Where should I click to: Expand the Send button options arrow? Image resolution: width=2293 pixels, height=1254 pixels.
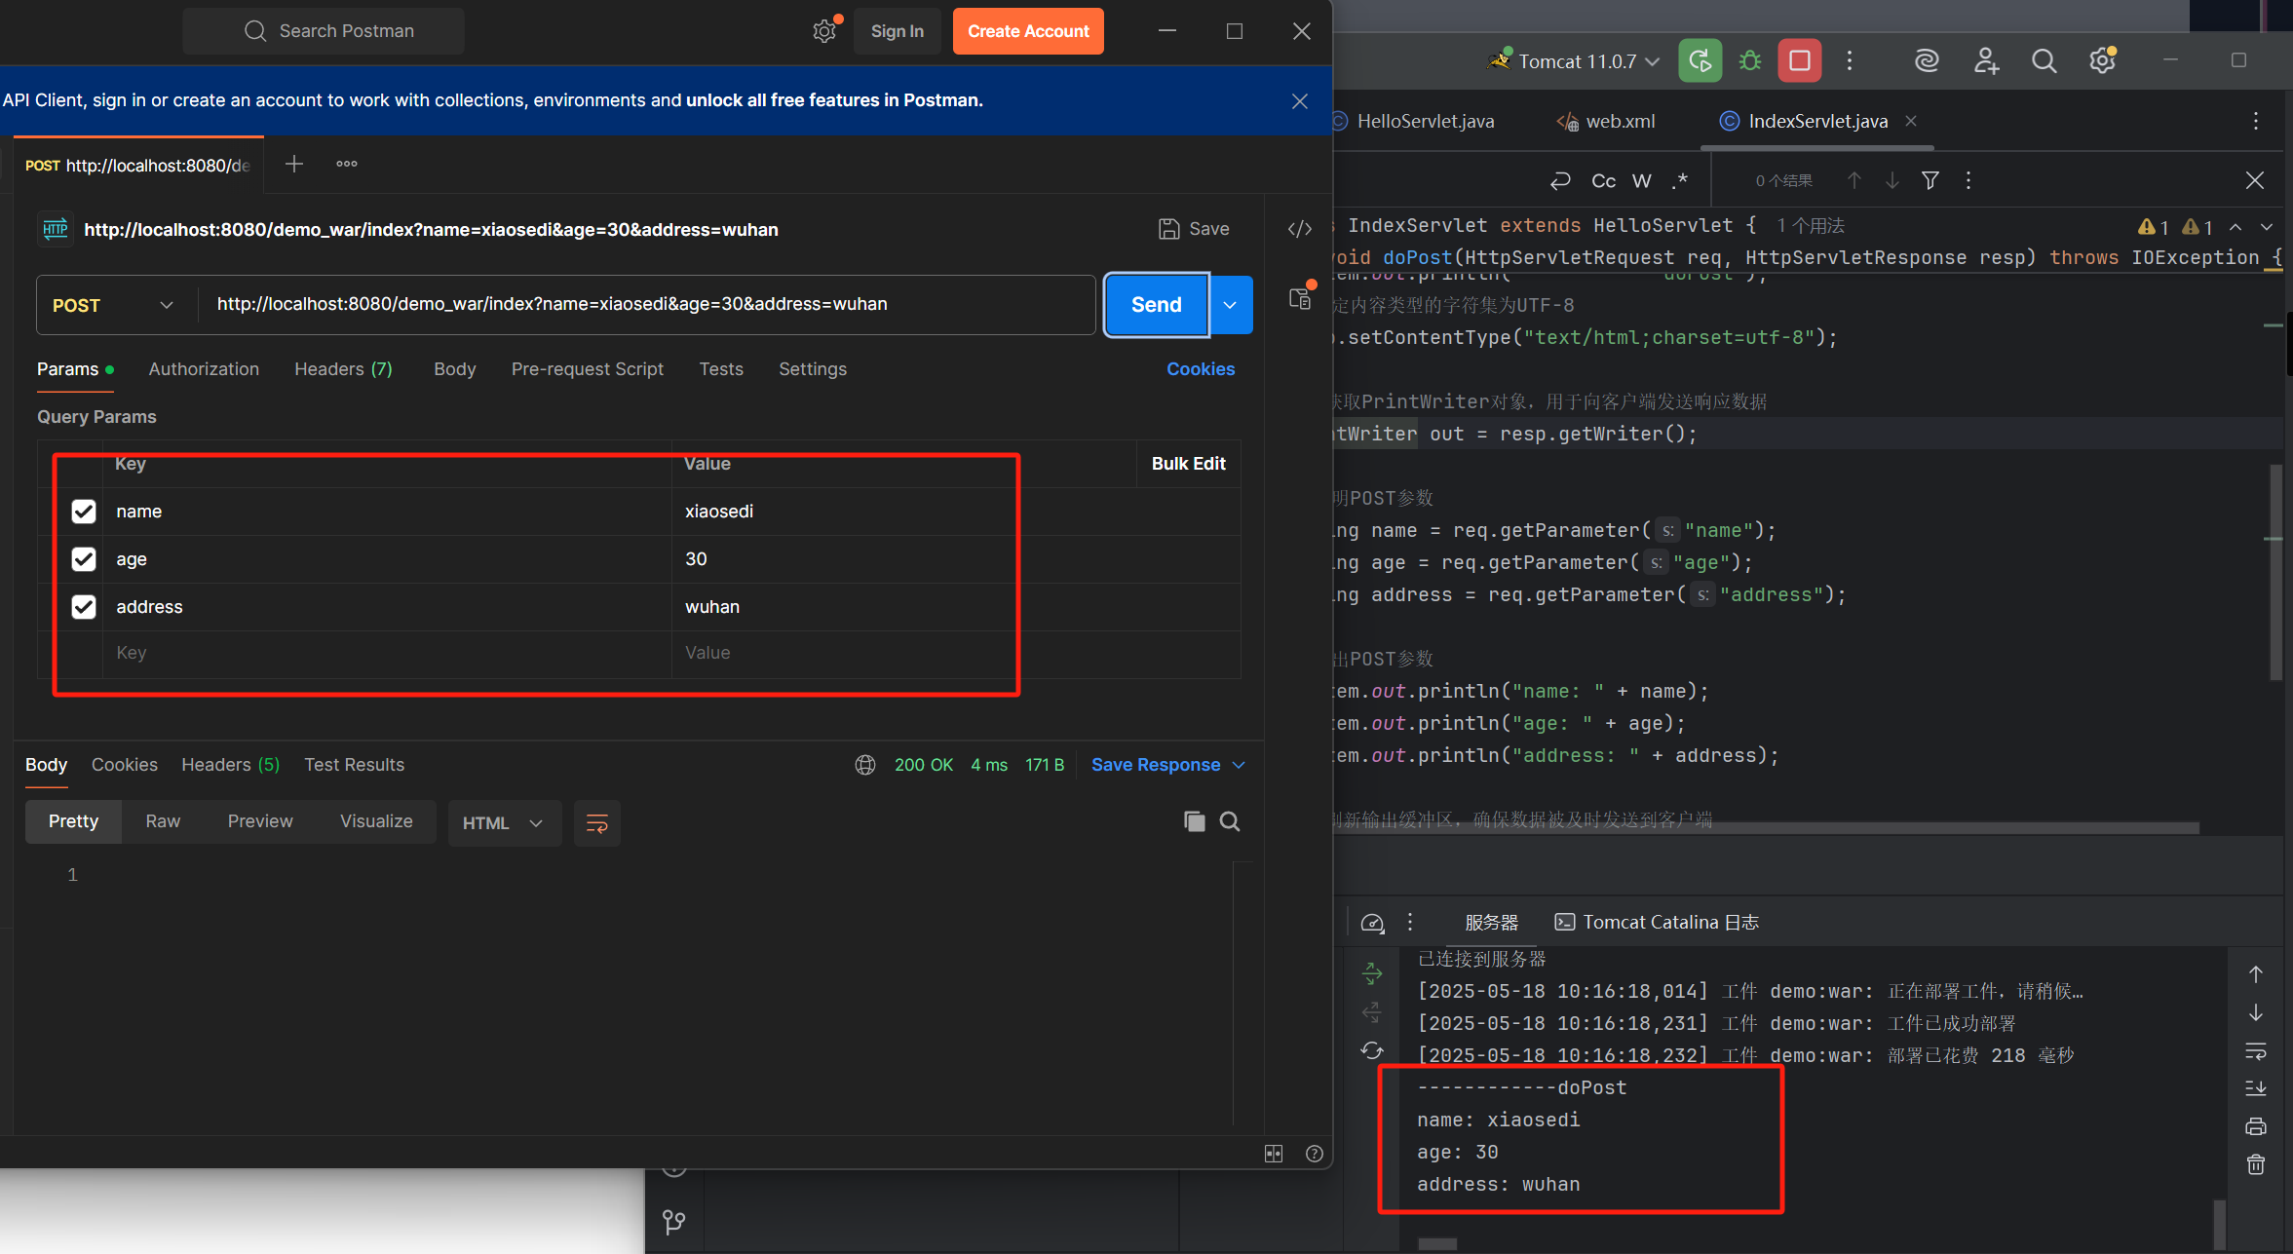[x=1231, y=305]
